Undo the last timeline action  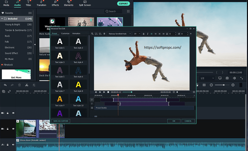point(5,85)
